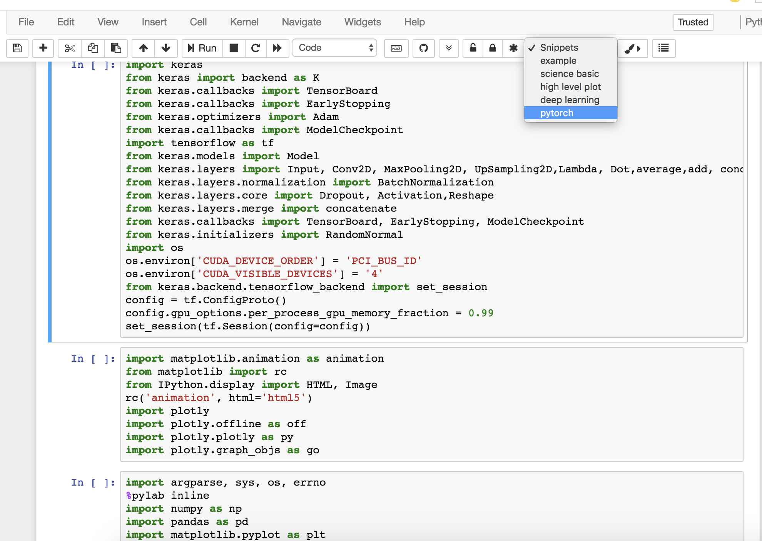Insert a new cell below with the plus icon
762x541 pixels.
(x=43, y=48)
